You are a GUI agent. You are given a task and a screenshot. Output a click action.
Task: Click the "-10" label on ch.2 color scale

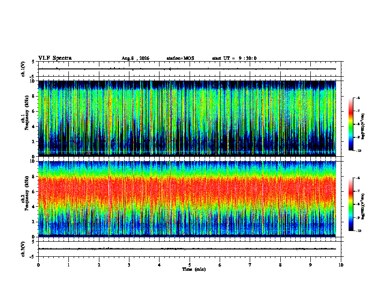pyautogui.click(x=358, y=231)
